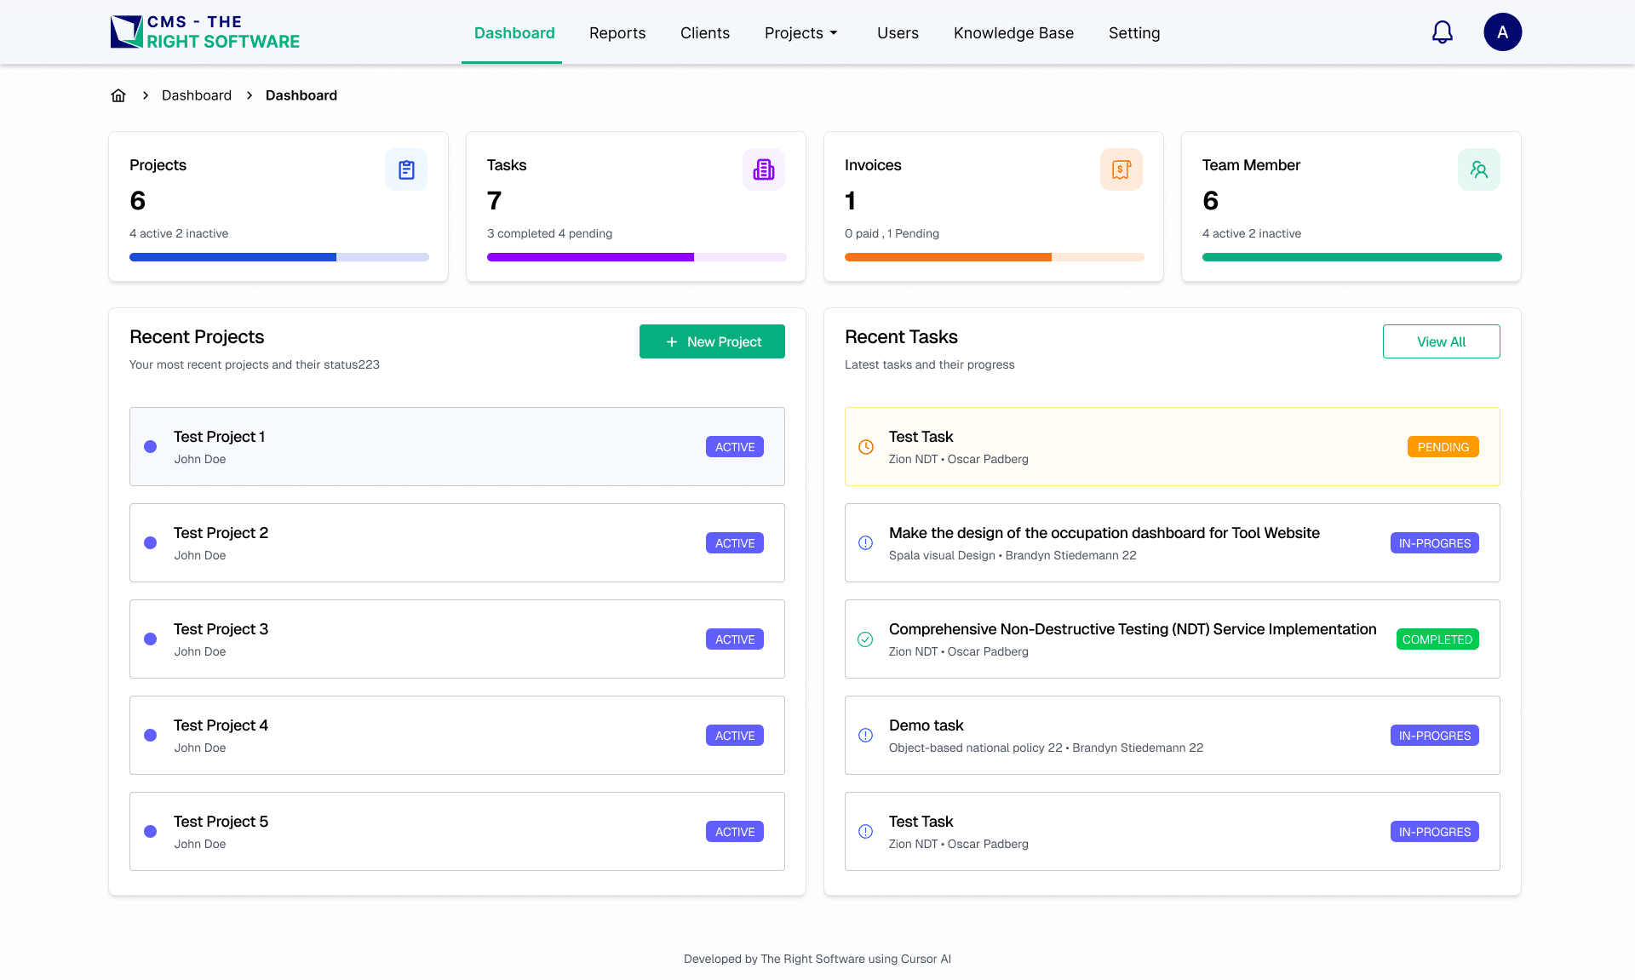Select the Test Project 3 list item
Image resolution: width=1635 pixels, height=980 pixels.
[457, 639]
